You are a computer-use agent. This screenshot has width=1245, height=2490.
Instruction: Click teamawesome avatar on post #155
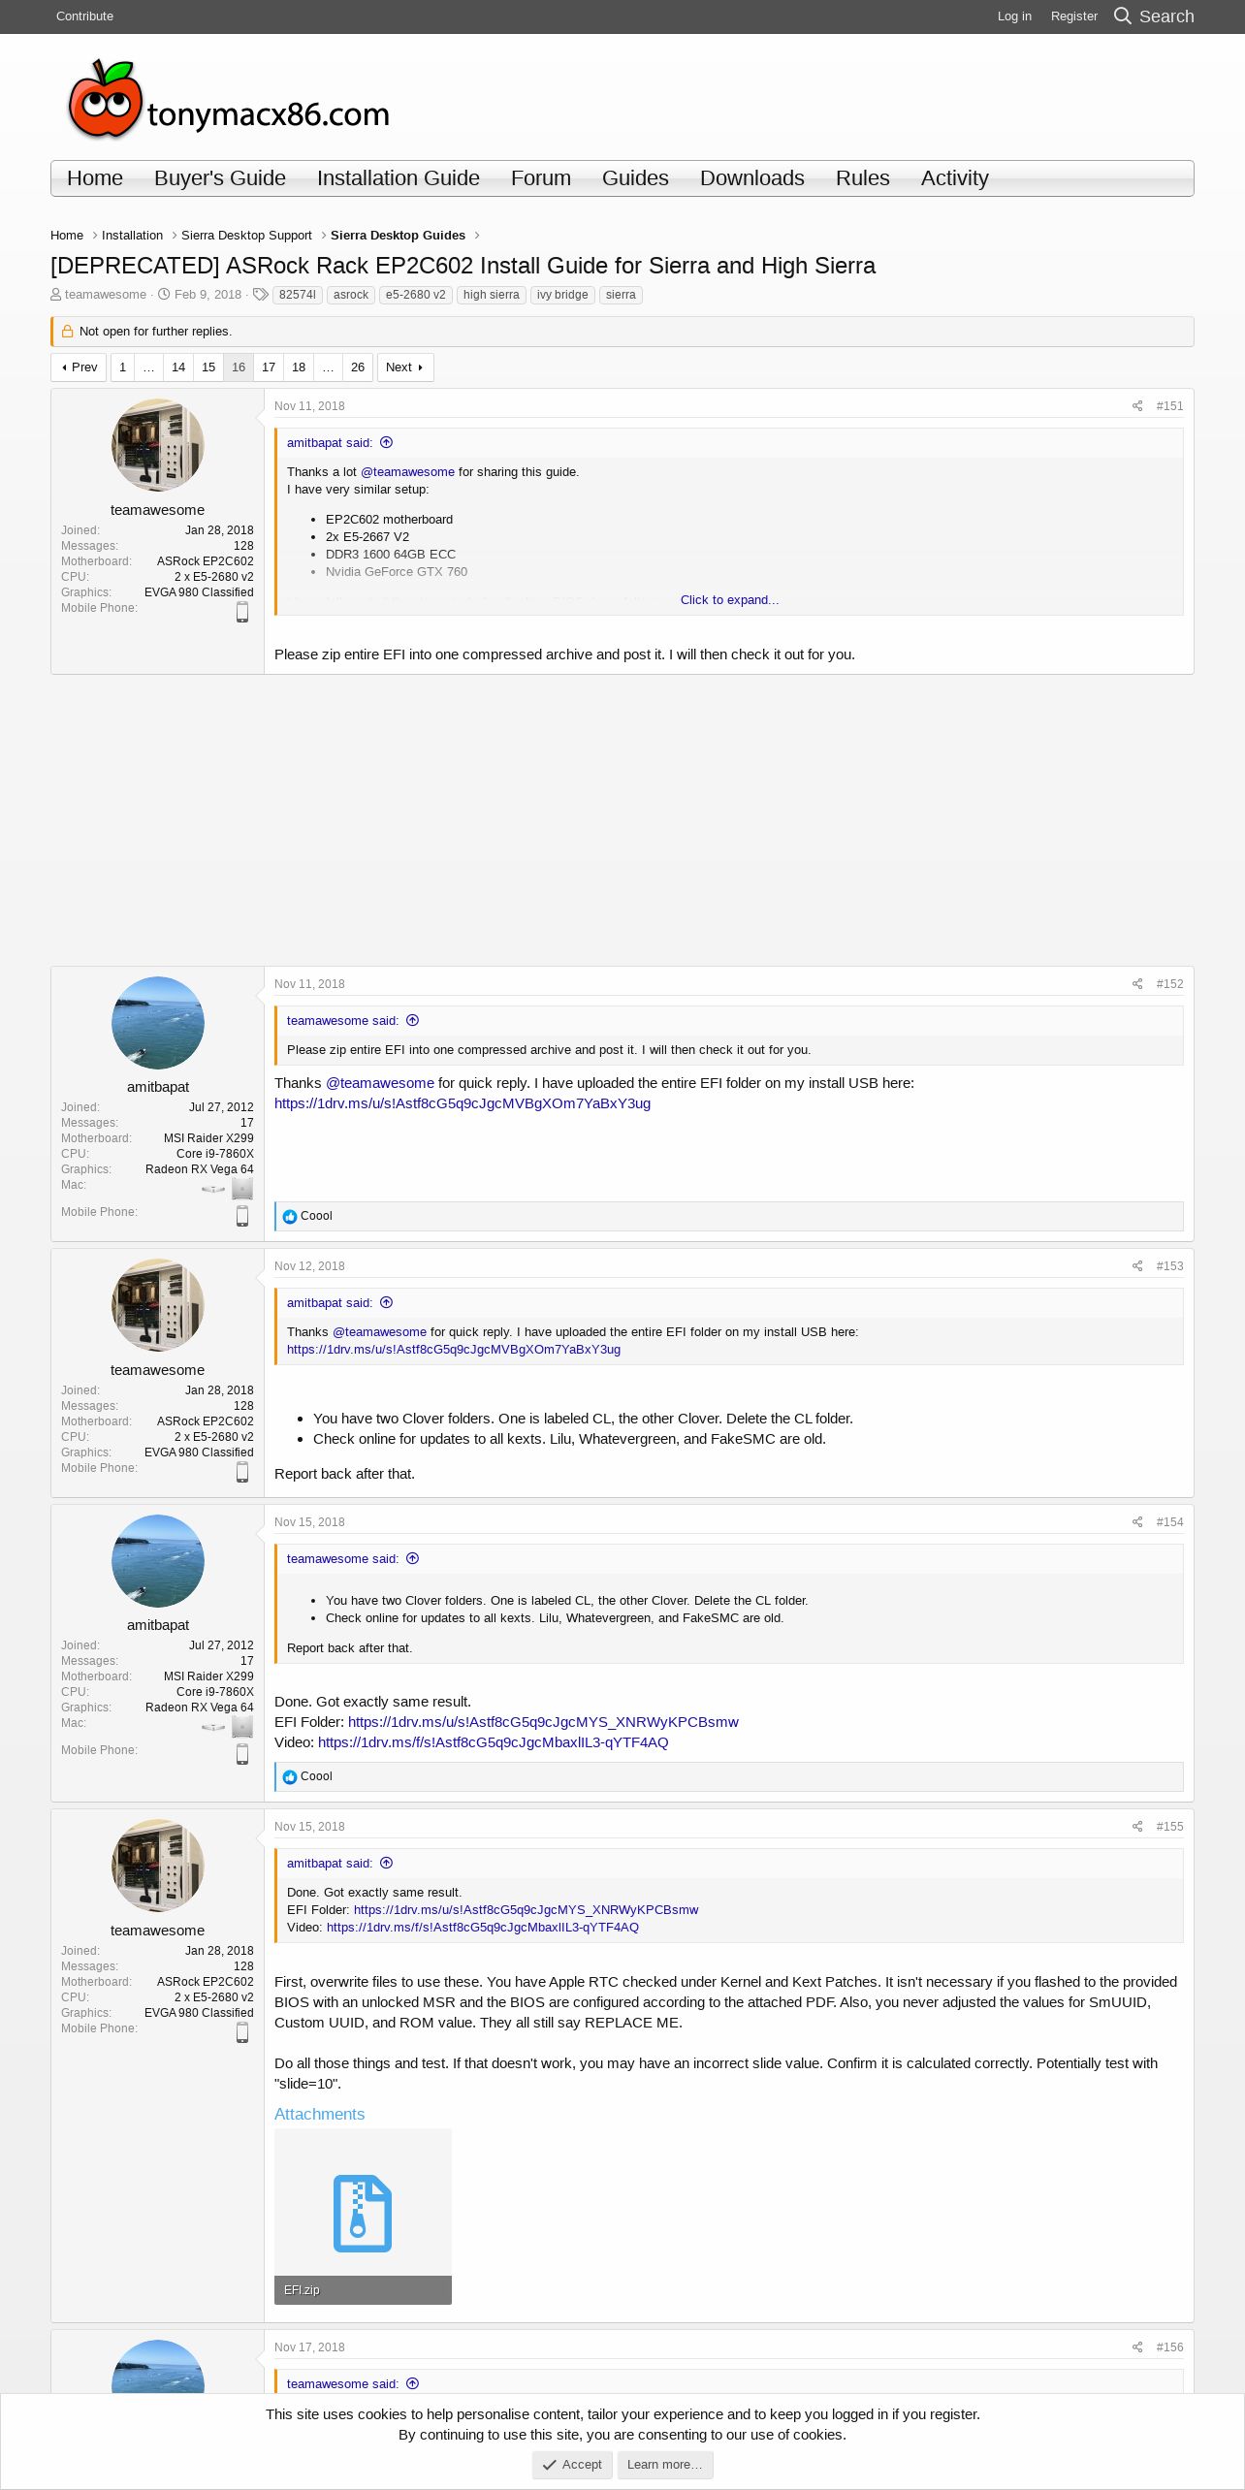click(x=158, y=1866)
